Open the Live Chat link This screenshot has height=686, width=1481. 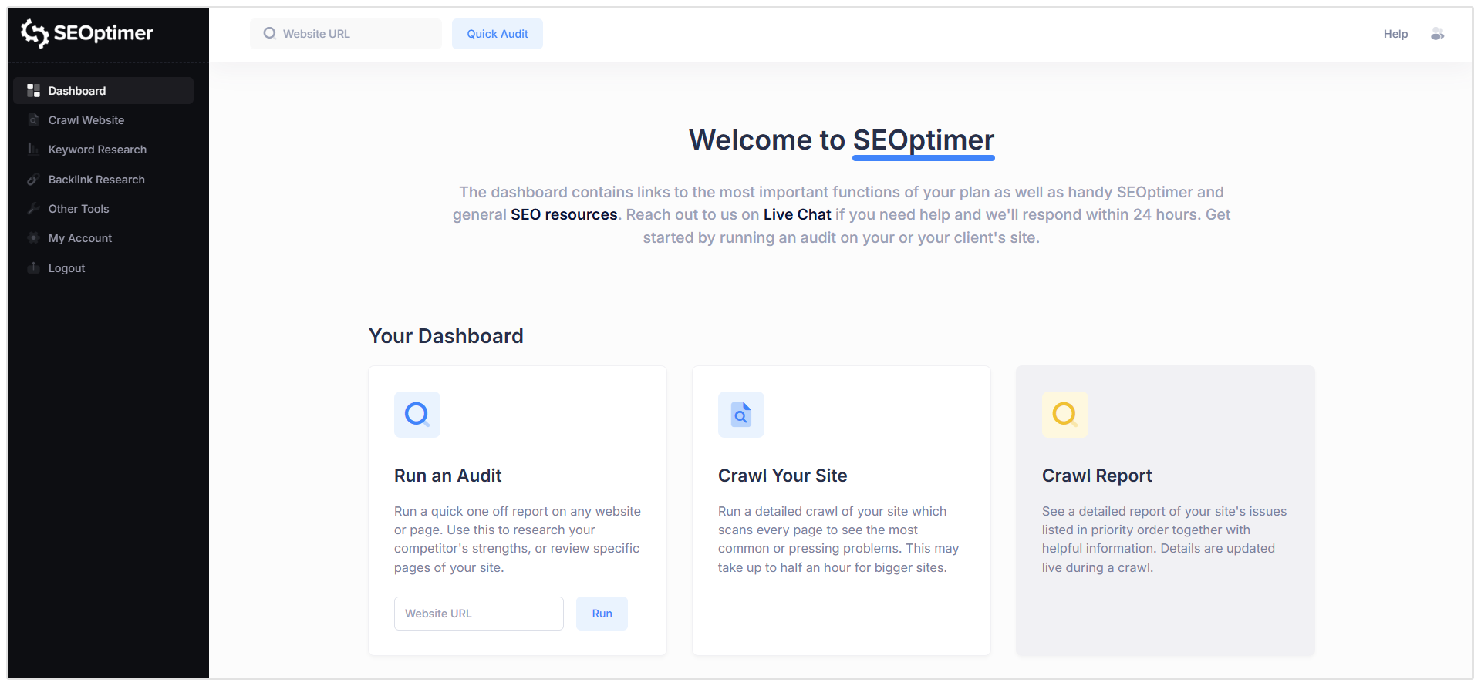click(x=797, y=214)
